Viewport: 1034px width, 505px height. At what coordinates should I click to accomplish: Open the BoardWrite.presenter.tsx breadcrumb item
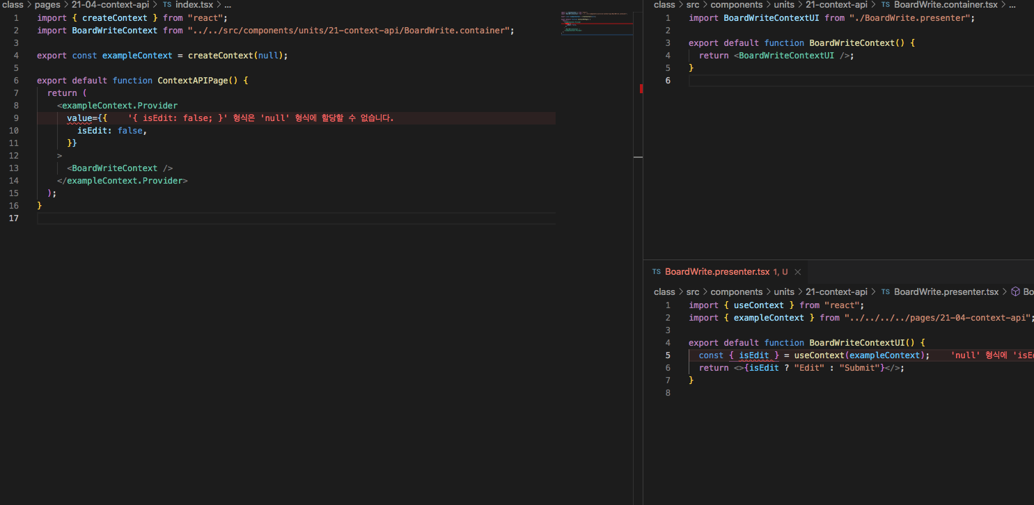tap(946, 292)
